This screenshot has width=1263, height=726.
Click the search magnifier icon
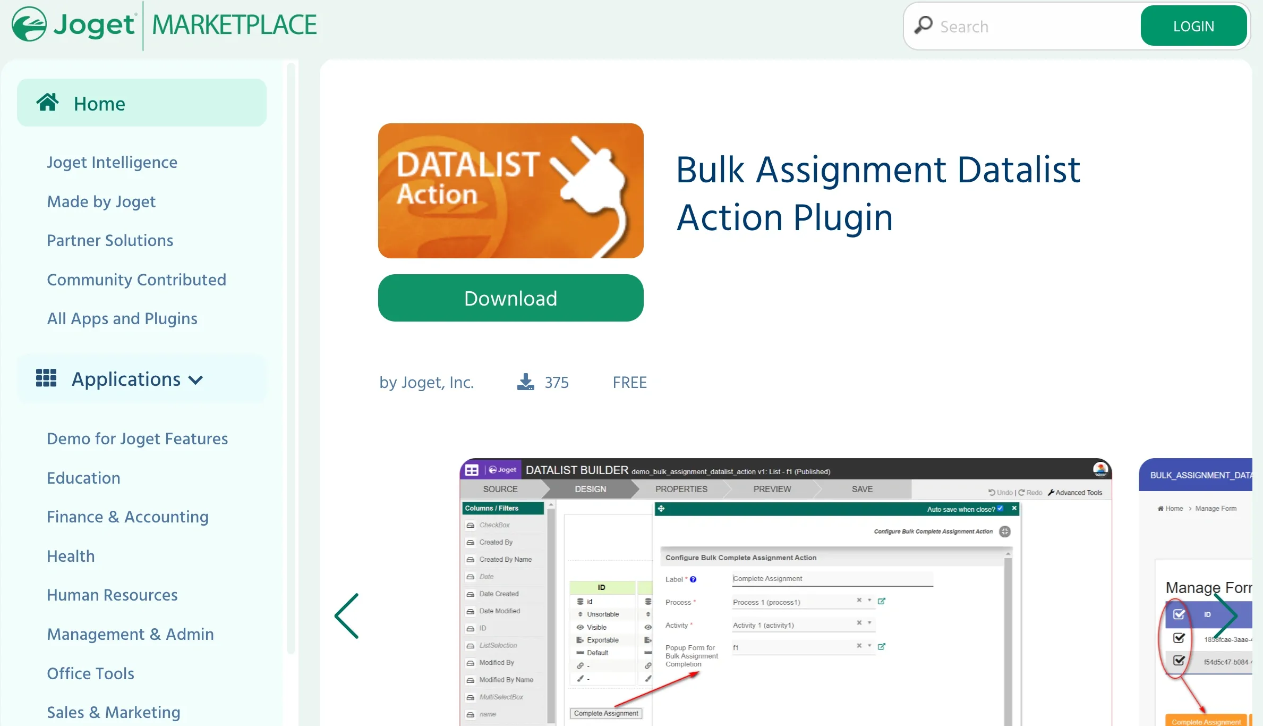tap(923, 26)
